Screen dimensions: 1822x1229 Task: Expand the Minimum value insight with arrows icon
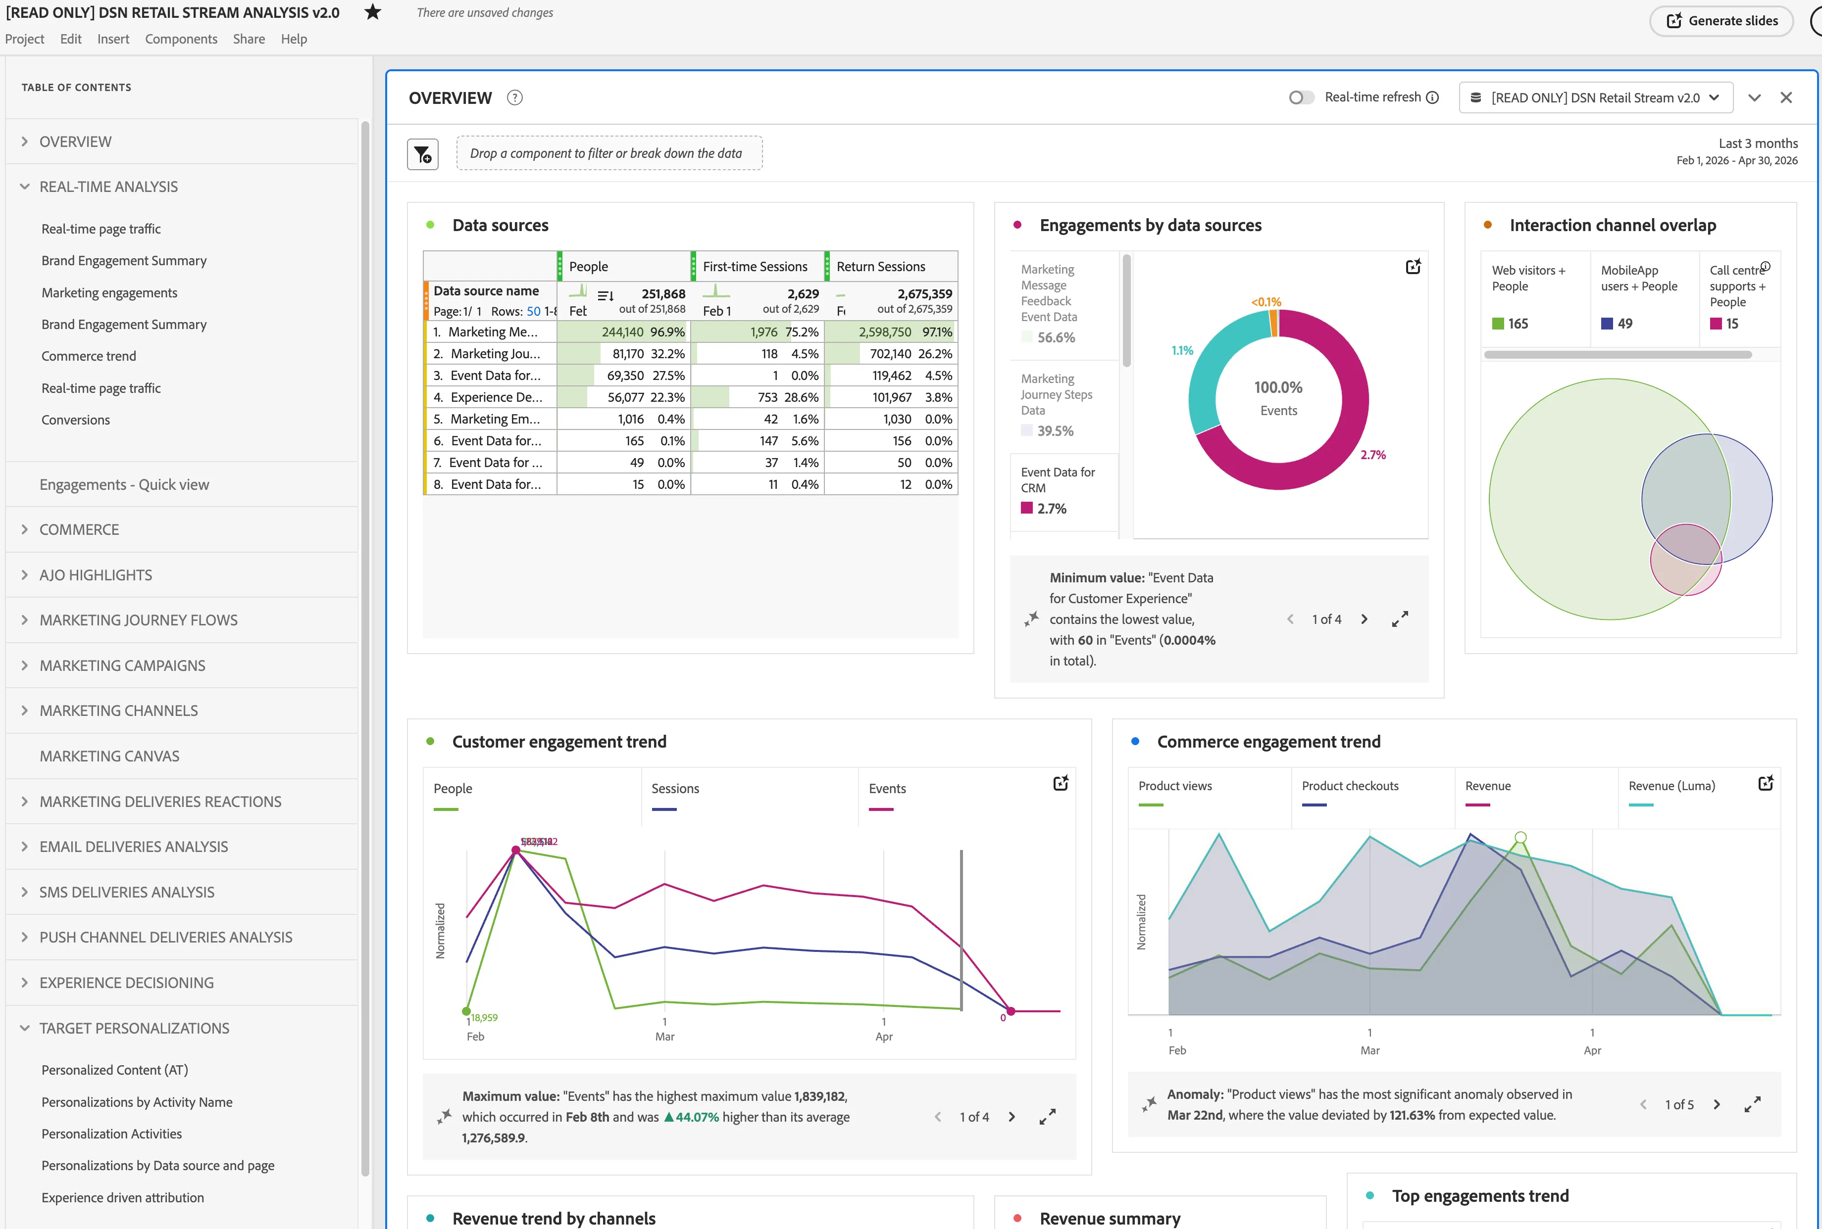[x=1400, y=619]
